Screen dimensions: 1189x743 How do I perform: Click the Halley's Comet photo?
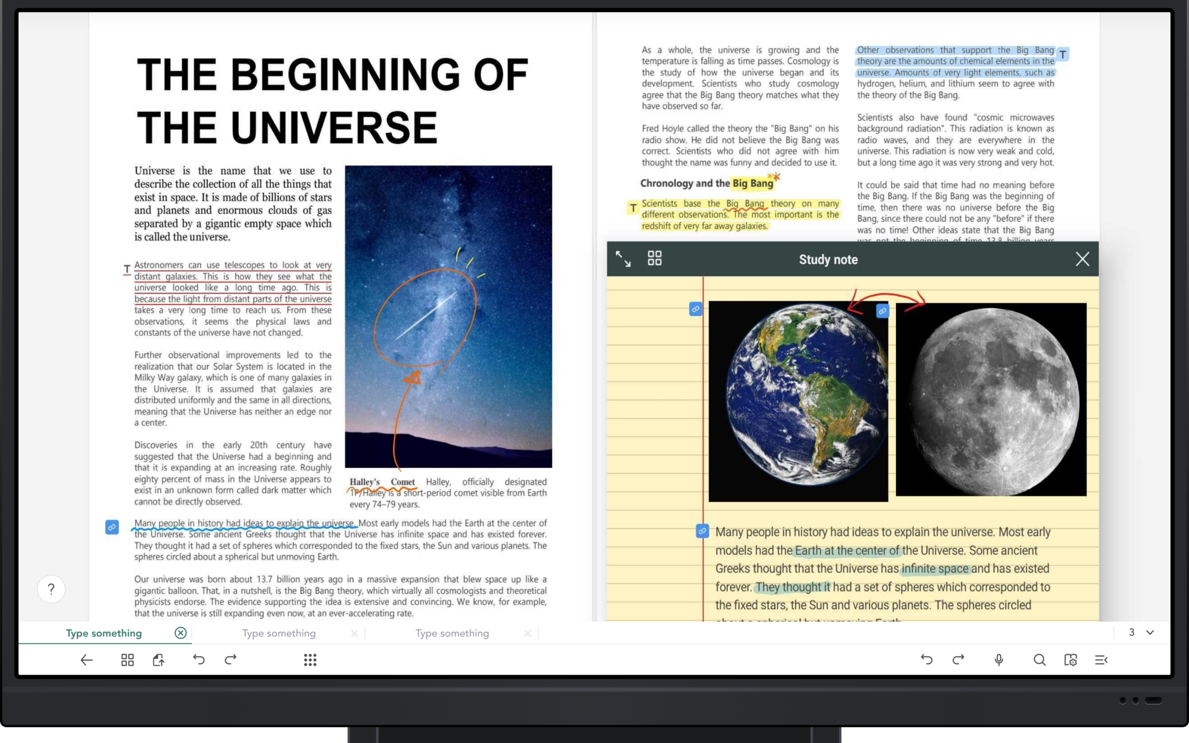pyautogui.click(x=448, y=317)
